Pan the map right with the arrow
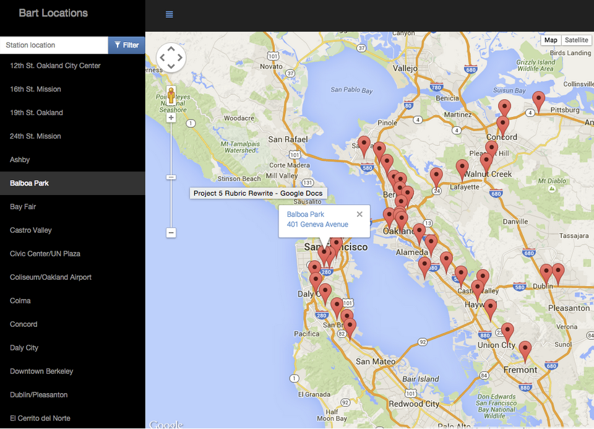594x429 pixels. [180, 58]
